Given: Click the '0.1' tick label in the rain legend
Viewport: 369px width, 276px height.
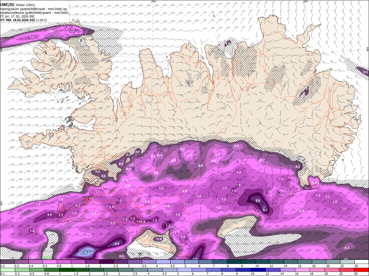Looking at the screenshot, I should pyautogui.click(x=2, y=274).
